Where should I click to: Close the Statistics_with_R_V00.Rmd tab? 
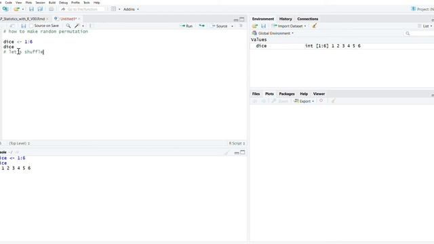47,19
